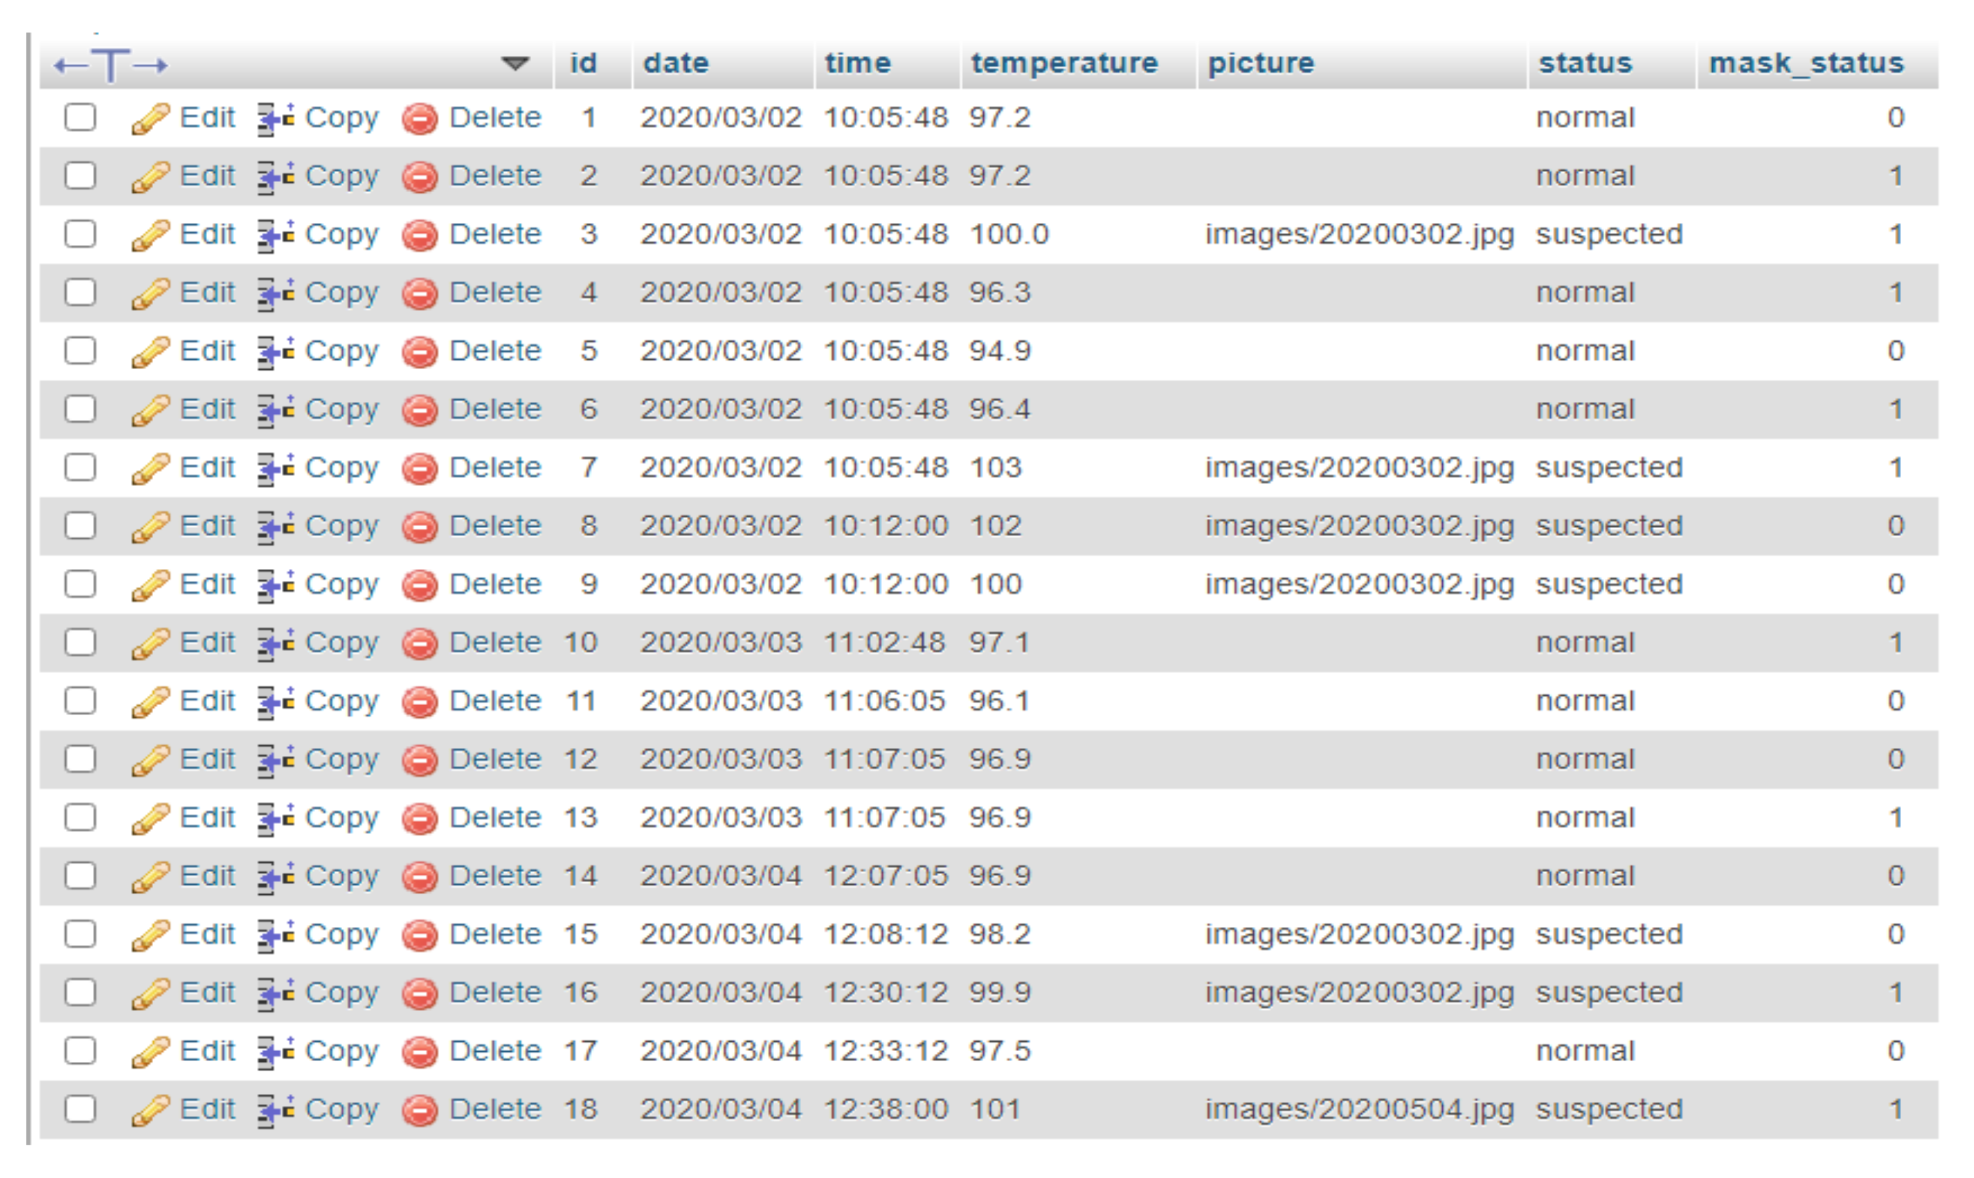Copy the record with id 8
The image size is (1974, 1178).
[x=343, y=525]
